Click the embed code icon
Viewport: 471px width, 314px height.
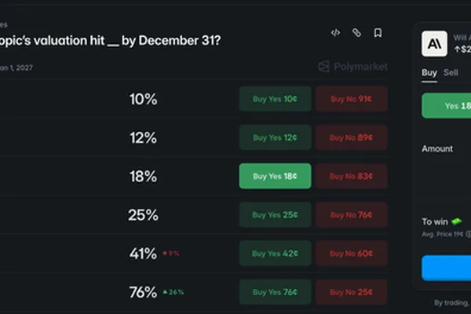335,32
